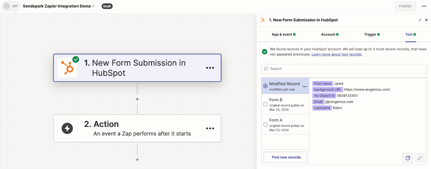
Task: Edit Zap name with pencil icon
Action: coord(93,6)
